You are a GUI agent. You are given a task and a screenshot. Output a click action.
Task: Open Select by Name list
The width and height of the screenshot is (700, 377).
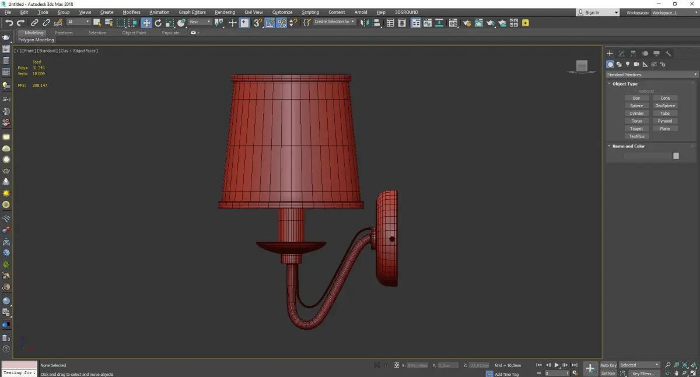pyautogui.click(x=108, y=23)
